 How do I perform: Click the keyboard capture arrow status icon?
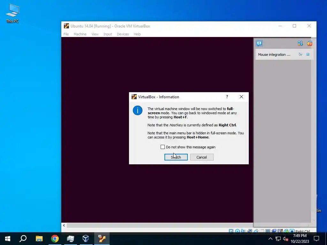click(x=292, y=231)
